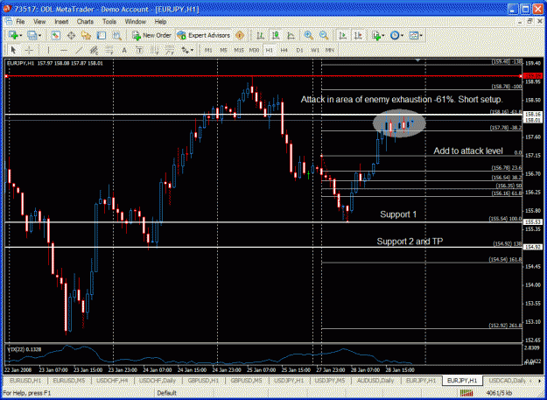Toggle the H1 timeframe button

click(x=269, y=50)
